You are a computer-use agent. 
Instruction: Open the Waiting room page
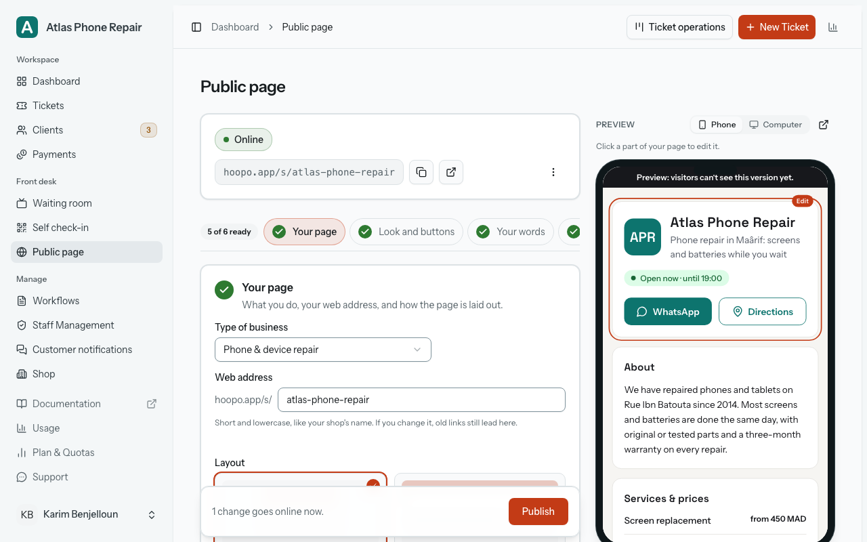[x=87, y=203]
